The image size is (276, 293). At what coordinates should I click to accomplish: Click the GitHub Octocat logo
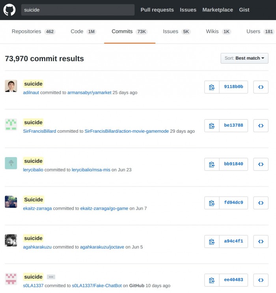point(9,10)
